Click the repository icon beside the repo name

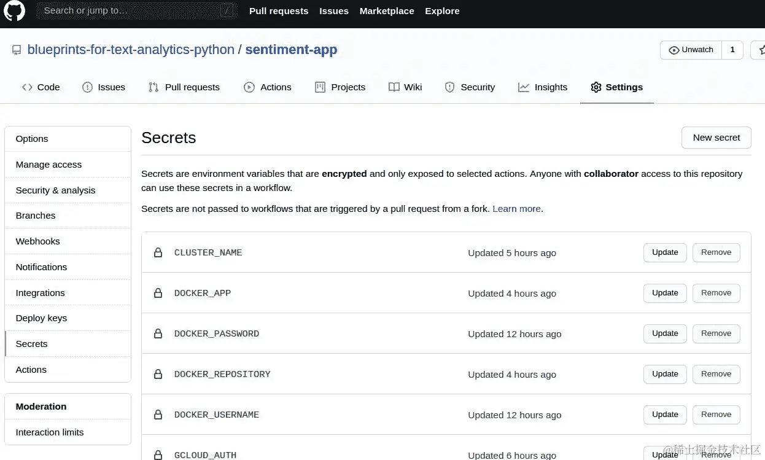coord(17,50)
